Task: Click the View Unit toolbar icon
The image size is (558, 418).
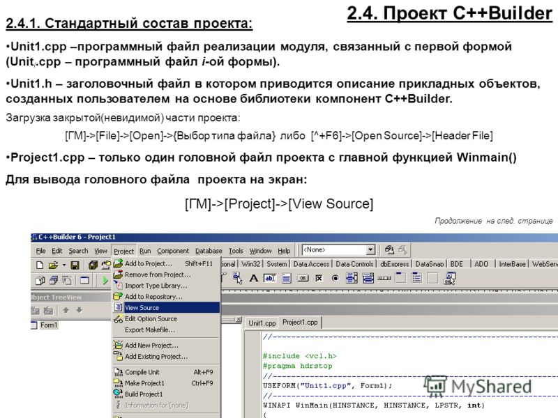Action: tap(40, 281)
